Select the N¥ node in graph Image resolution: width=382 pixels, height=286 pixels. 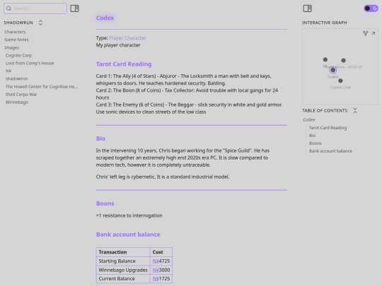[325, 59]
